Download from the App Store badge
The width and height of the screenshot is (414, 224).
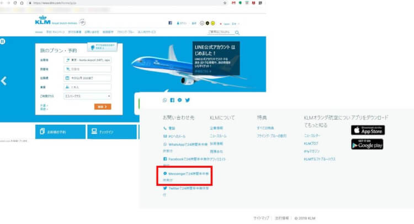point(368,130)
